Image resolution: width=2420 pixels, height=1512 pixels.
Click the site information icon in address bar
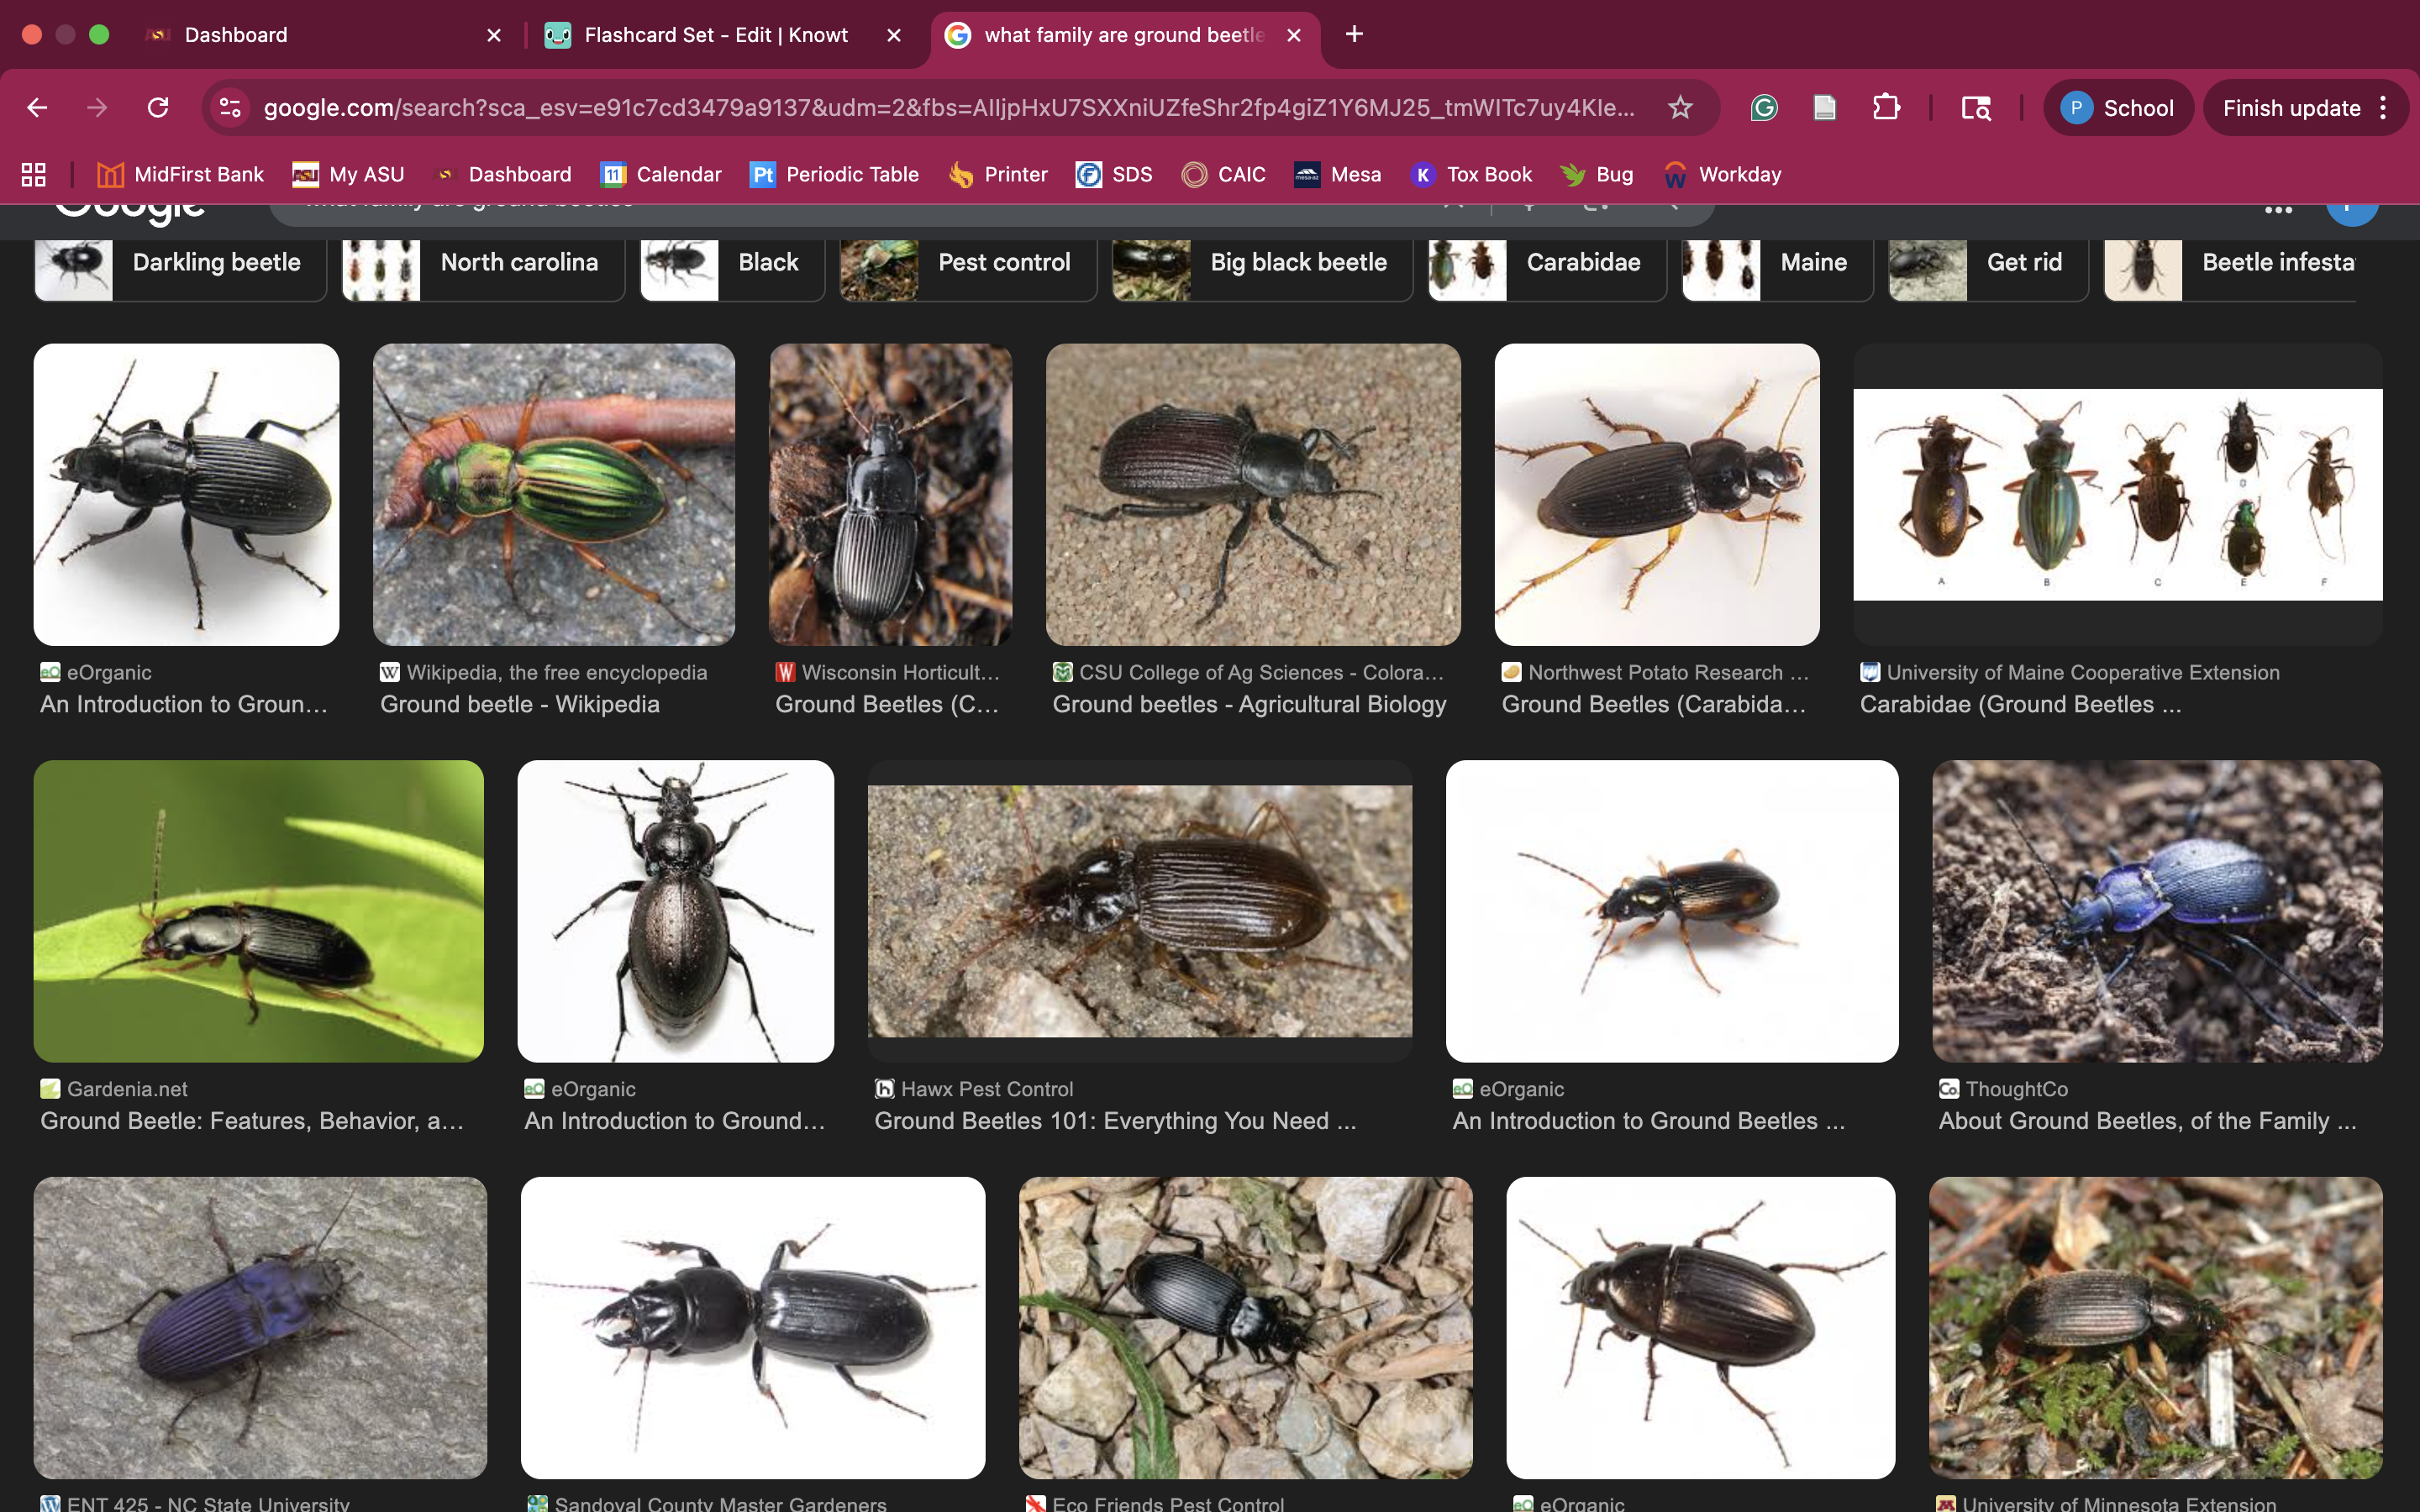[231, 108]
